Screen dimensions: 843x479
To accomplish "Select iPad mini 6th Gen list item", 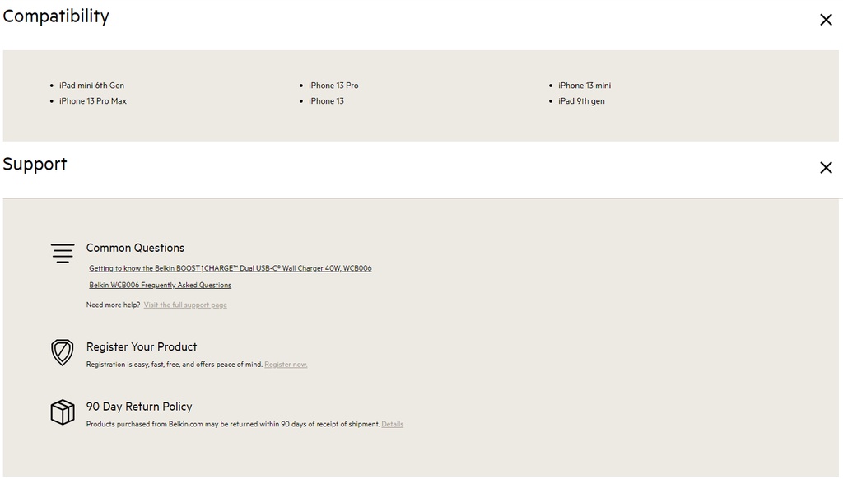I will (x=91, y=86).
